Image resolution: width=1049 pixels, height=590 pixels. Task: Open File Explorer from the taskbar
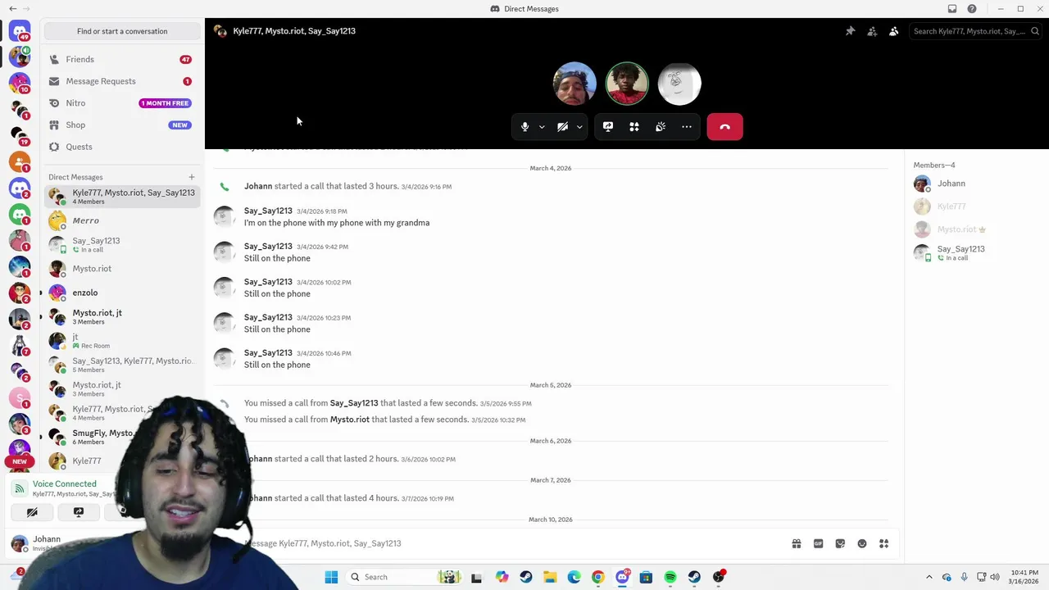coord(550,577)
